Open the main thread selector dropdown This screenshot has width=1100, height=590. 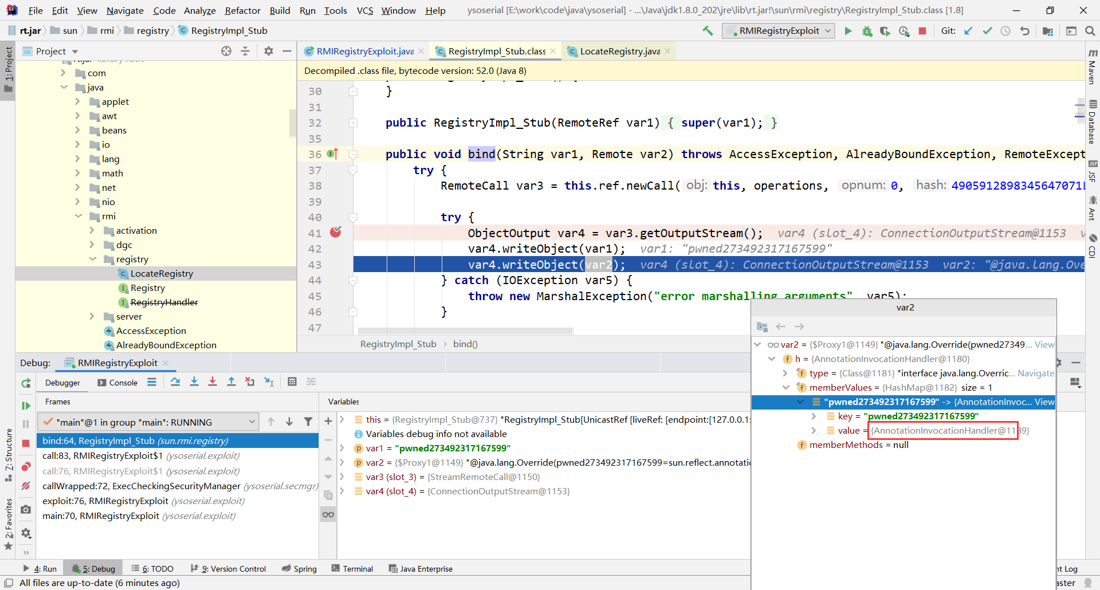pos(148,422)
